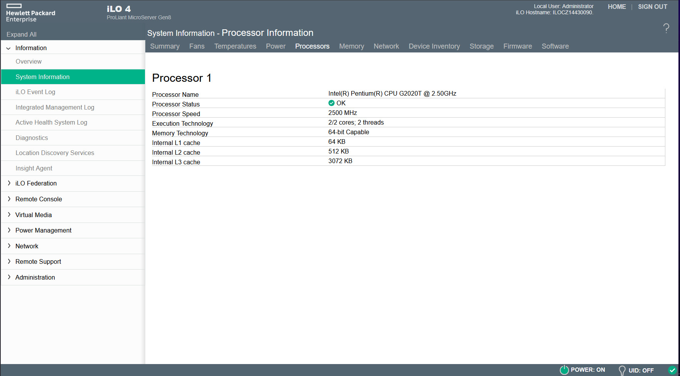Viewport: 680px width, 376px height.
Task: Click the Hewlett Packard Enterprise logo
Action: pyautogui.click(x=31, y=13)
